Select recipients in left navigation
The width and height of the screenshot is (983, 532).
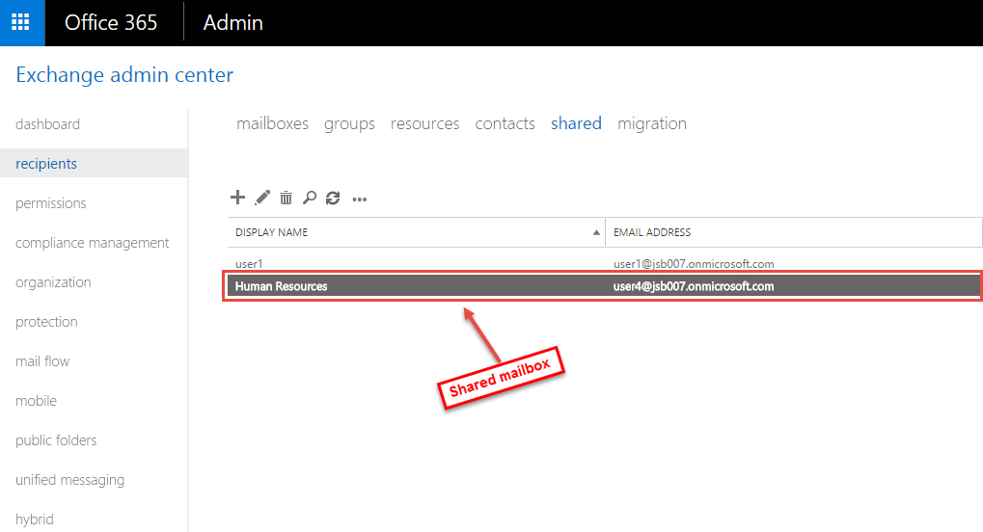tap(94, 163)
